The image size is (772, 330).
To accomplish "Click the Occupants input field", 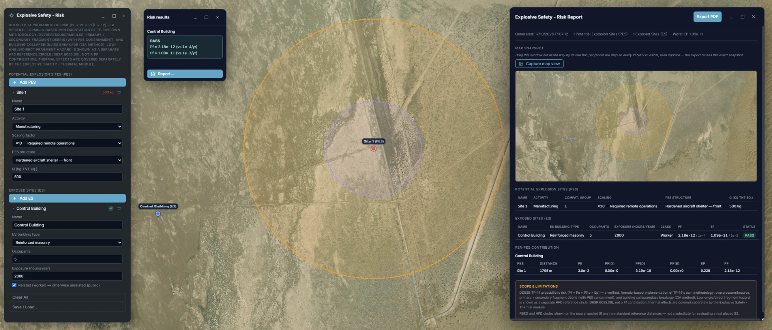I will pyautogui.click(x=67, y=259).
